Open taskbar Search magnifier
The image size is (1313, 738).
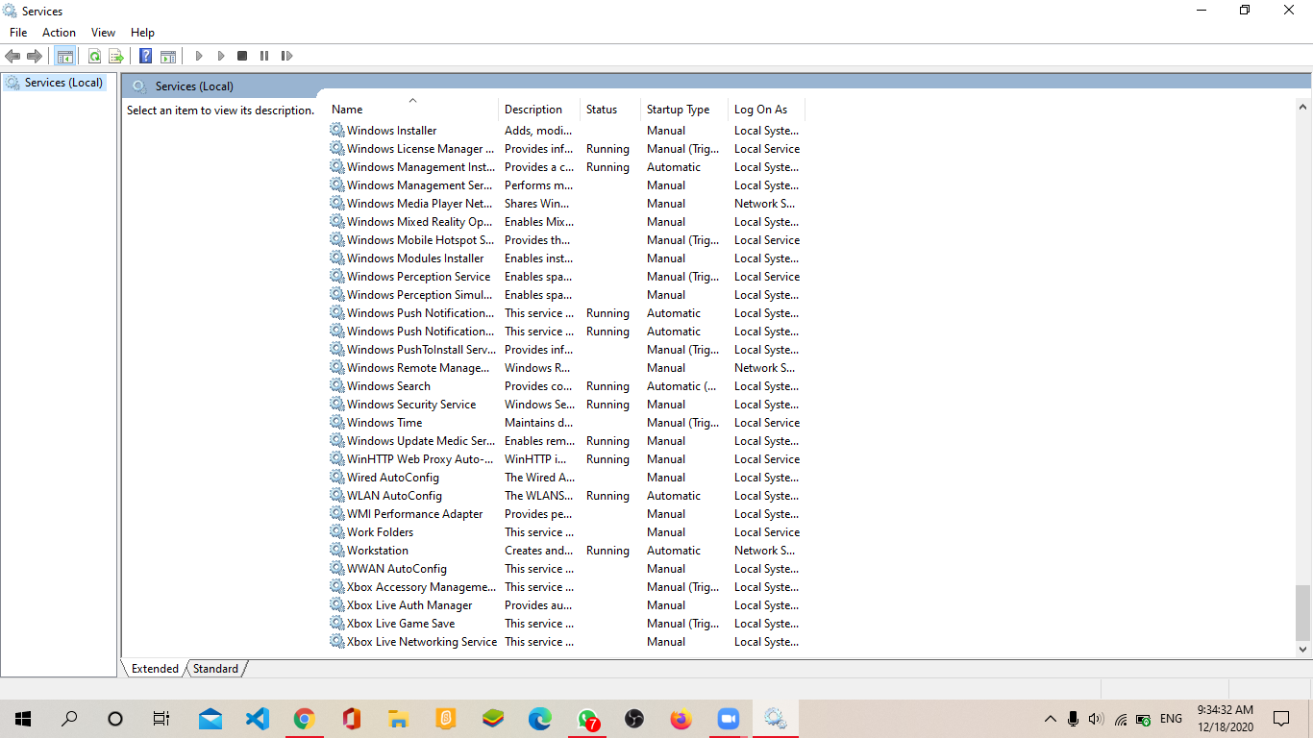point(69,719)
